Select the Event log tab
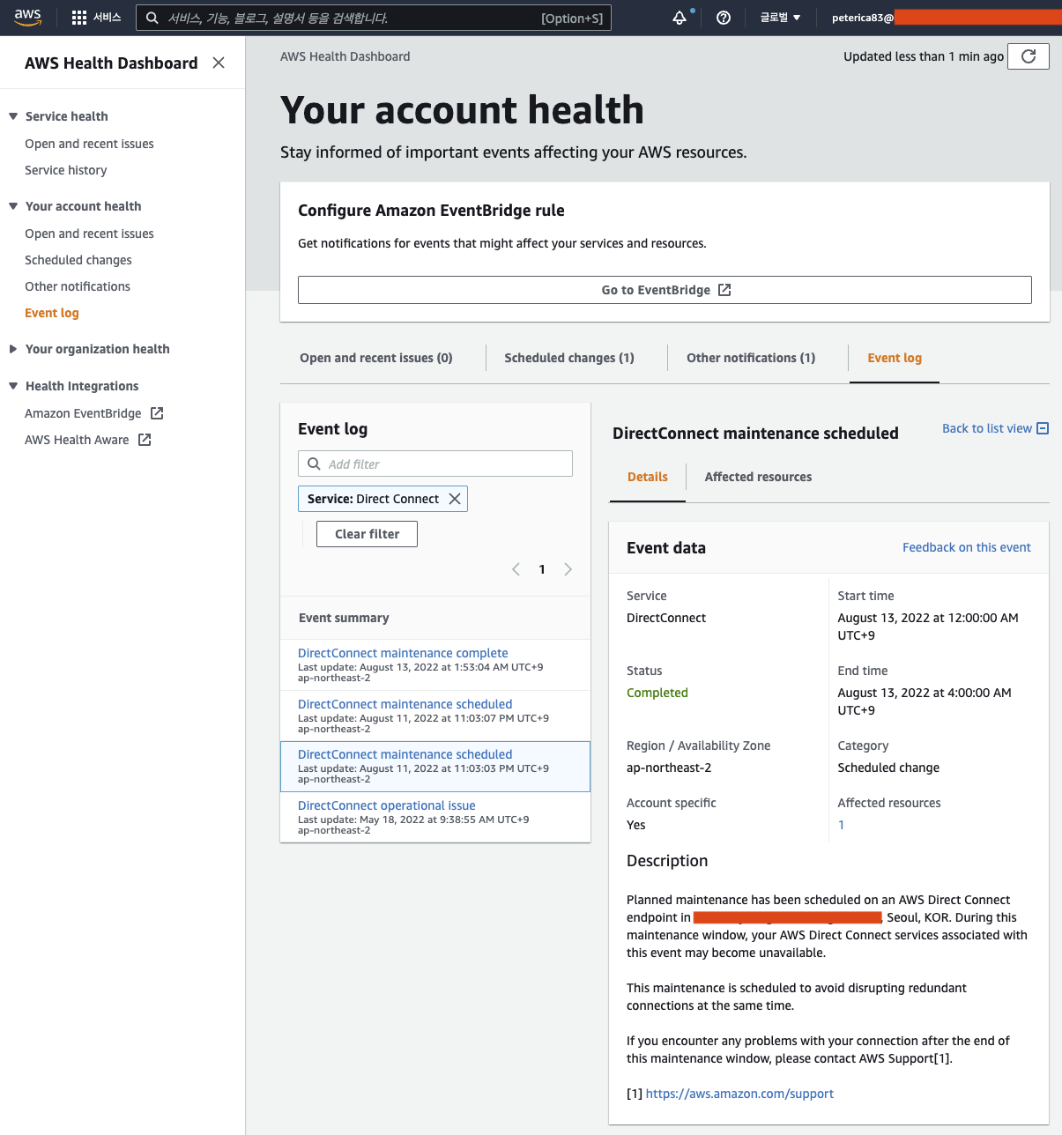Screen dimensions: 1062x1135 (895, 358)
